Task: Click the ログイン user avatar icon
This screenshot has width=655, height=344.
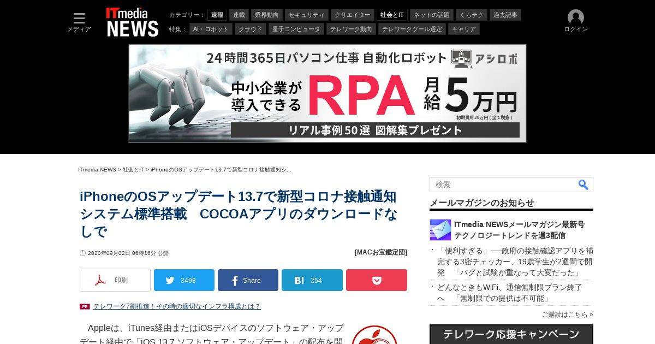Action: 576,17
